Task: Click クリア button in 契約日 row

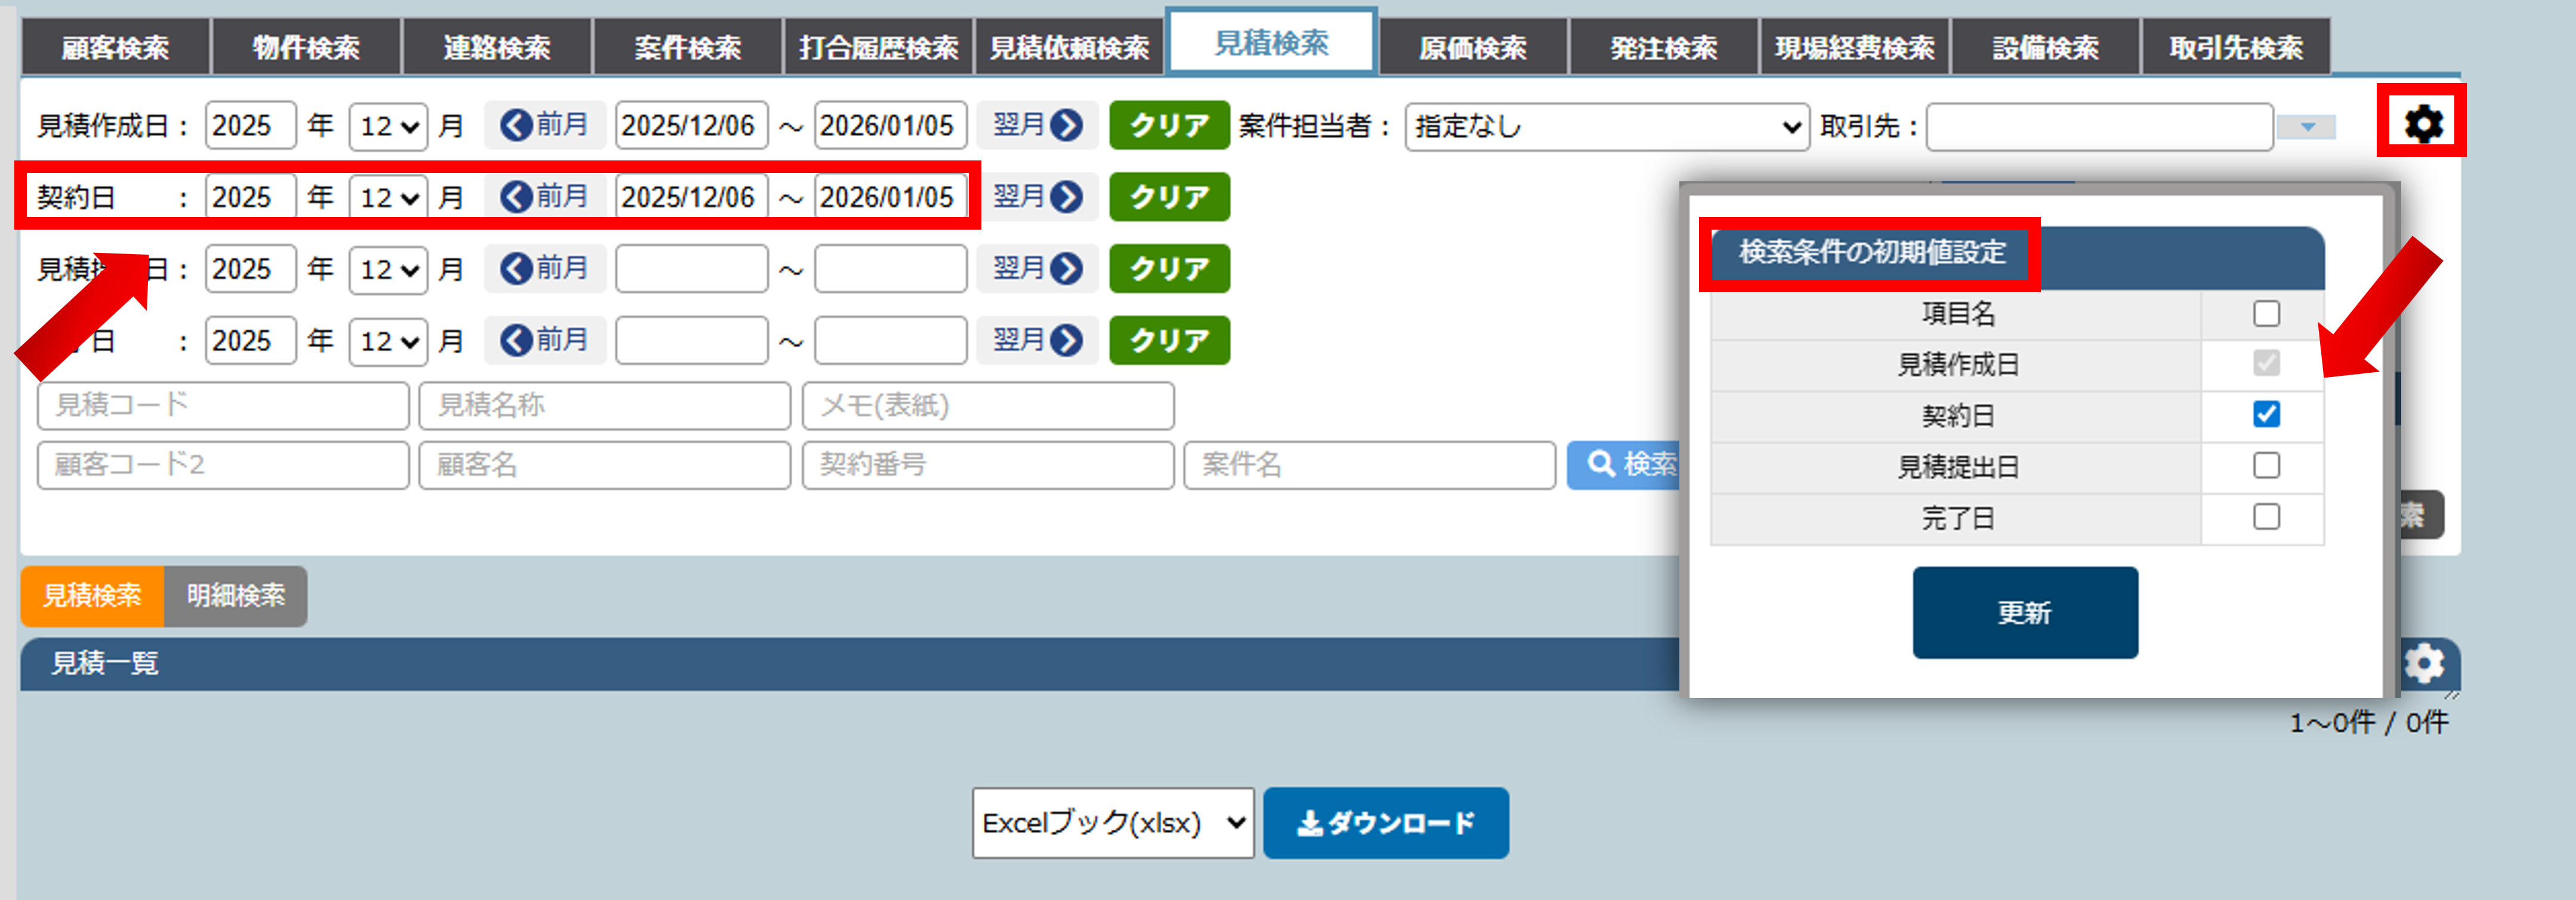Action: click(x=1168, y=197)
